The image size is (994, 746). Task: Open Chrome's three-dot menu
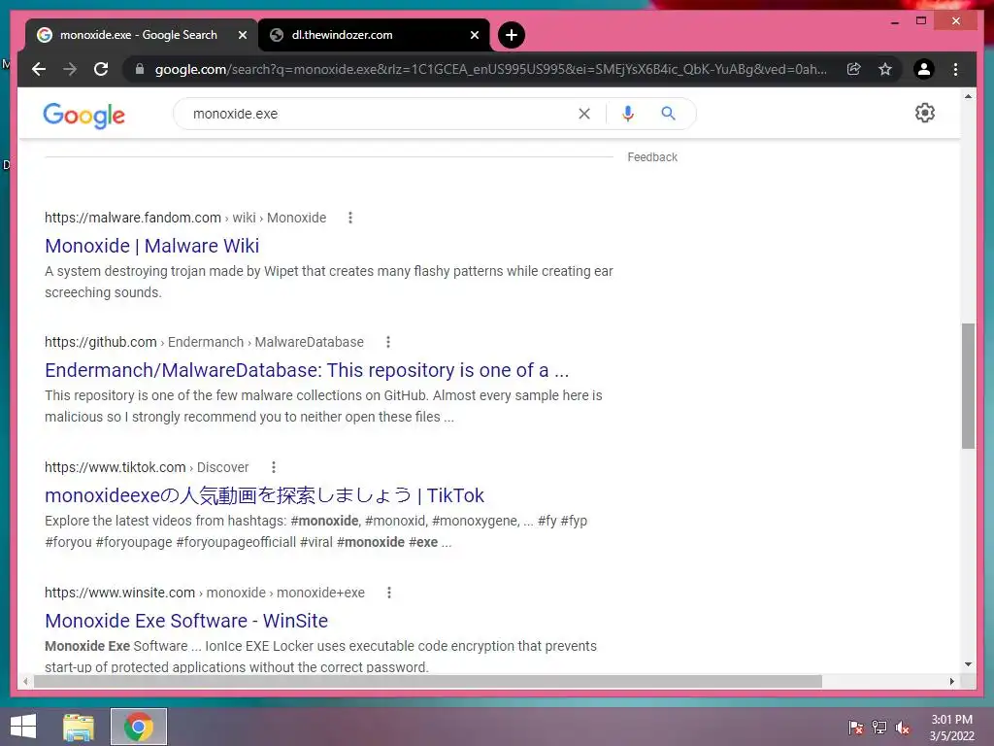pyautogui.click(x=955, y=69)
